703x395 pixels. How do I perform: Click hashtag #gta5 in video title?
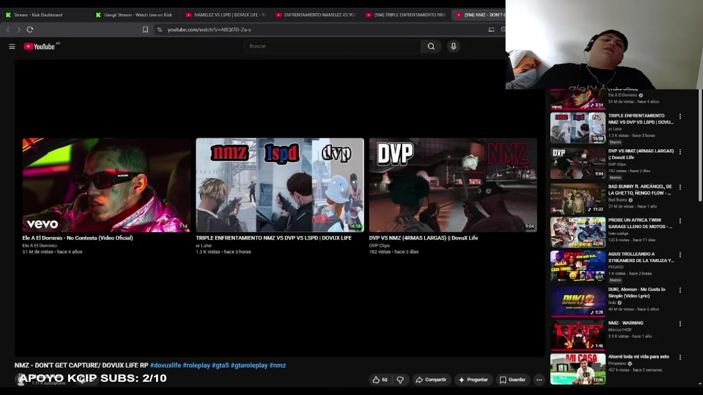pyautogui.click(x=220, y=365)
